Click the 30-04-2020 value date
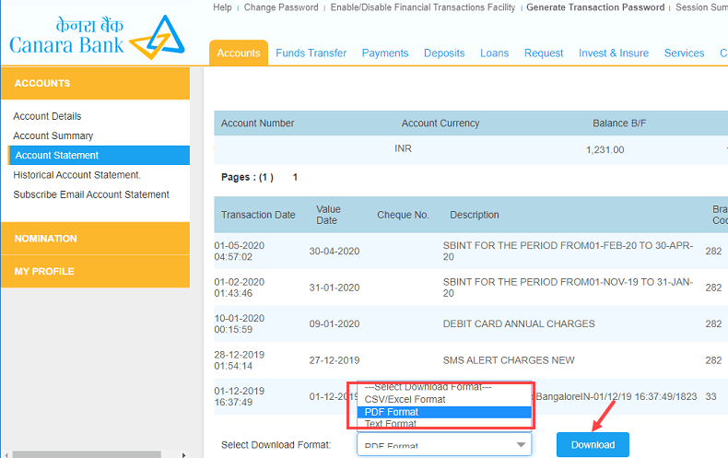The height and width of the screenshot is (458, 728). tap(335, 251)
